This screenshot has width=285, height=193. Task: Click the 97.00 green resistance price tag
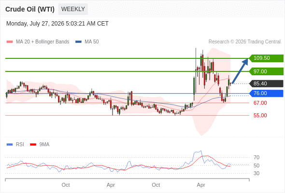266,71
